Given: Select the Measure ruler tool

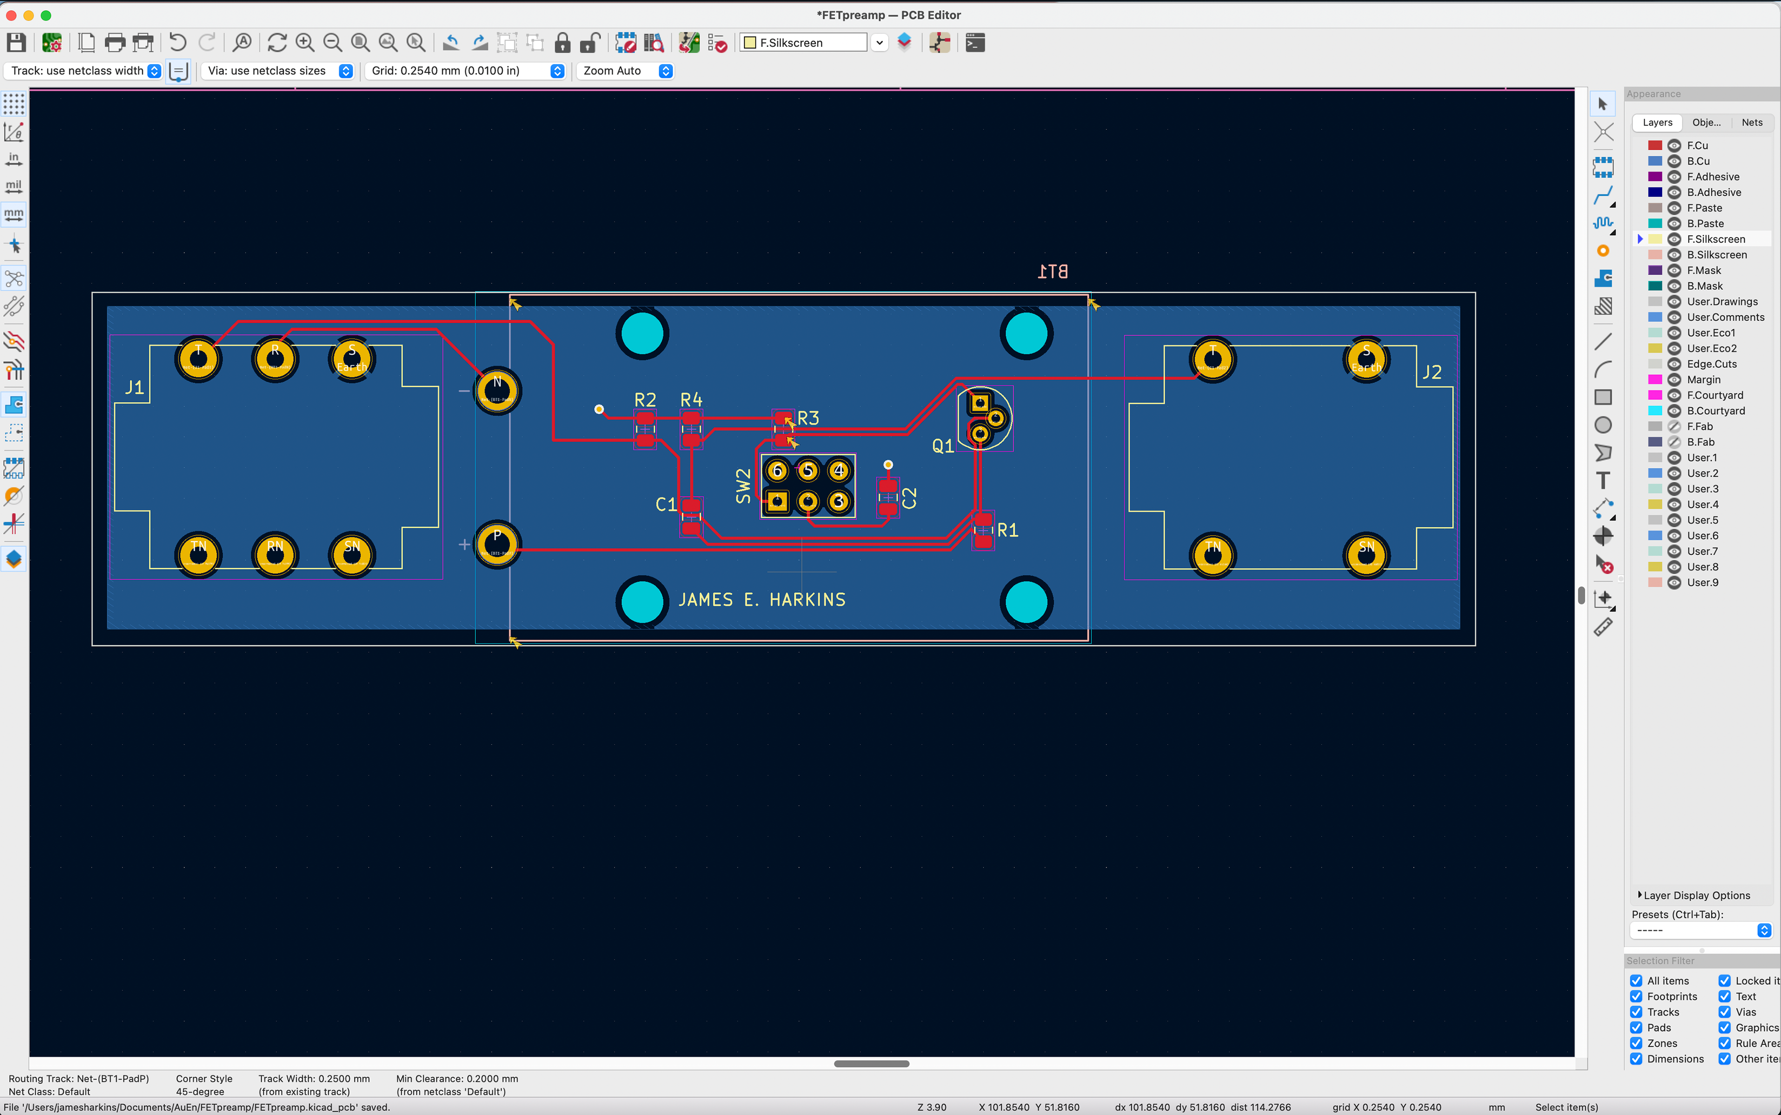Looking at the screenshot, I should tap(1602, 628).
